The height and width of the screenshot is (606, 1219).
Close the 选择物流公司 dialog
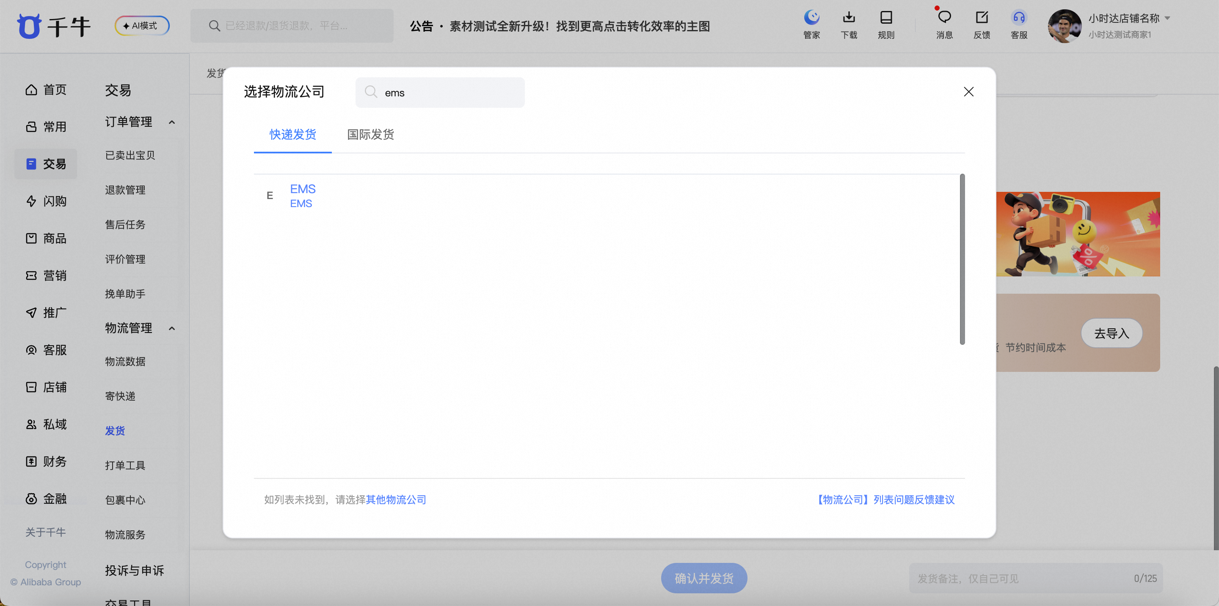pos(969,92)
